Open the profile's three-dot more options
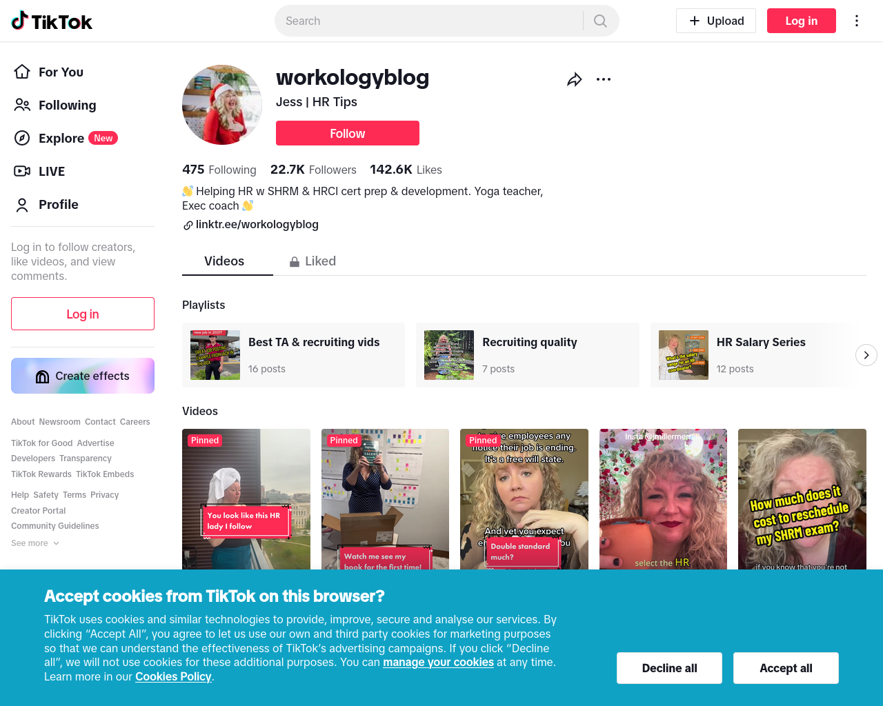The height and width of the screenshot is (706, 883). [x=604, y=79]
